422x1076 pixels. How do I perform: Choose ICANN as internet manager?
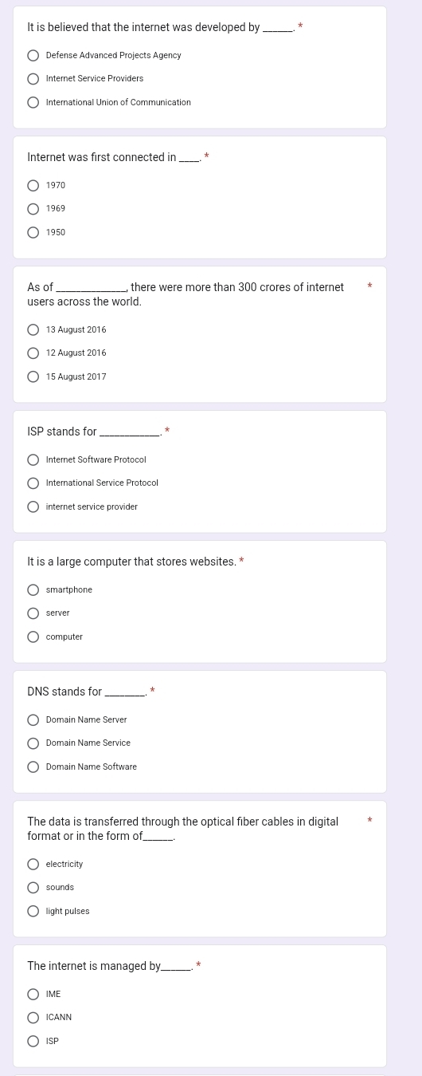point(33,1018)
